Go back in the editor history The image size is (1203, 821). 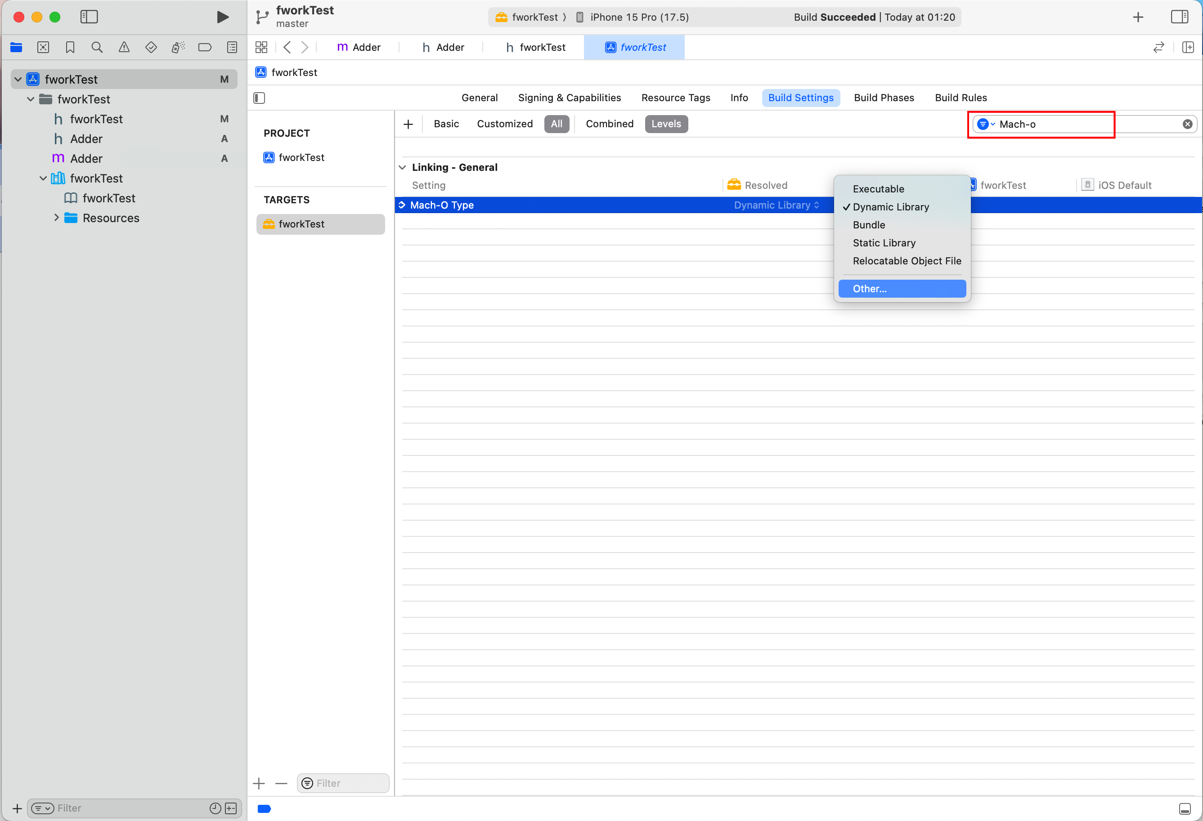click(x=287, y=47)
